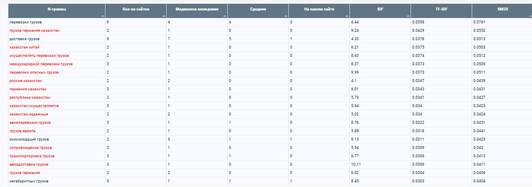Screen dimensions: 532x187
Task: Sort by the Кол-во сайтов column header
Action: 136,9
